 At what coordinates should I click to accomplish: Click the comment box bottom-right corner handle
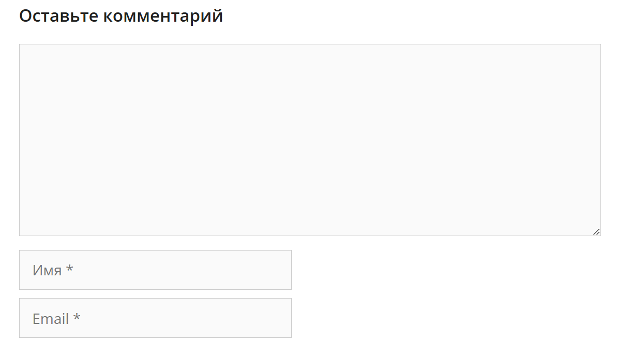[x=596, y=232]
